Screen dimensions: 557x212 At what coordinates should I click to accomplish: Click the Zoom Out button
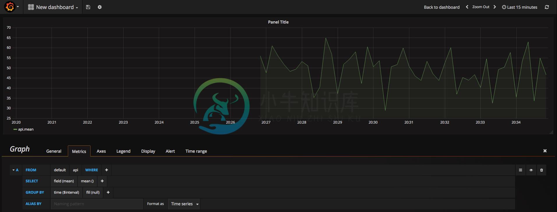tap(481, 7)
